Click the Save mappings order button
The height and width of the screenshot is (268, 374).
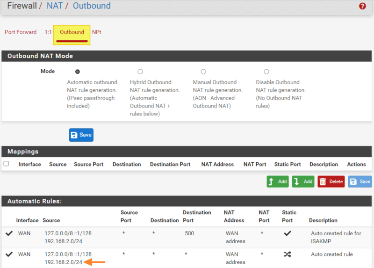(360, 181)
